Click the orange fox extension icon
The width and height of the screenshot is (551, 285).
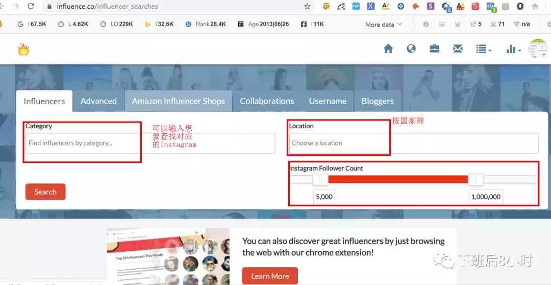coord(416,6)
